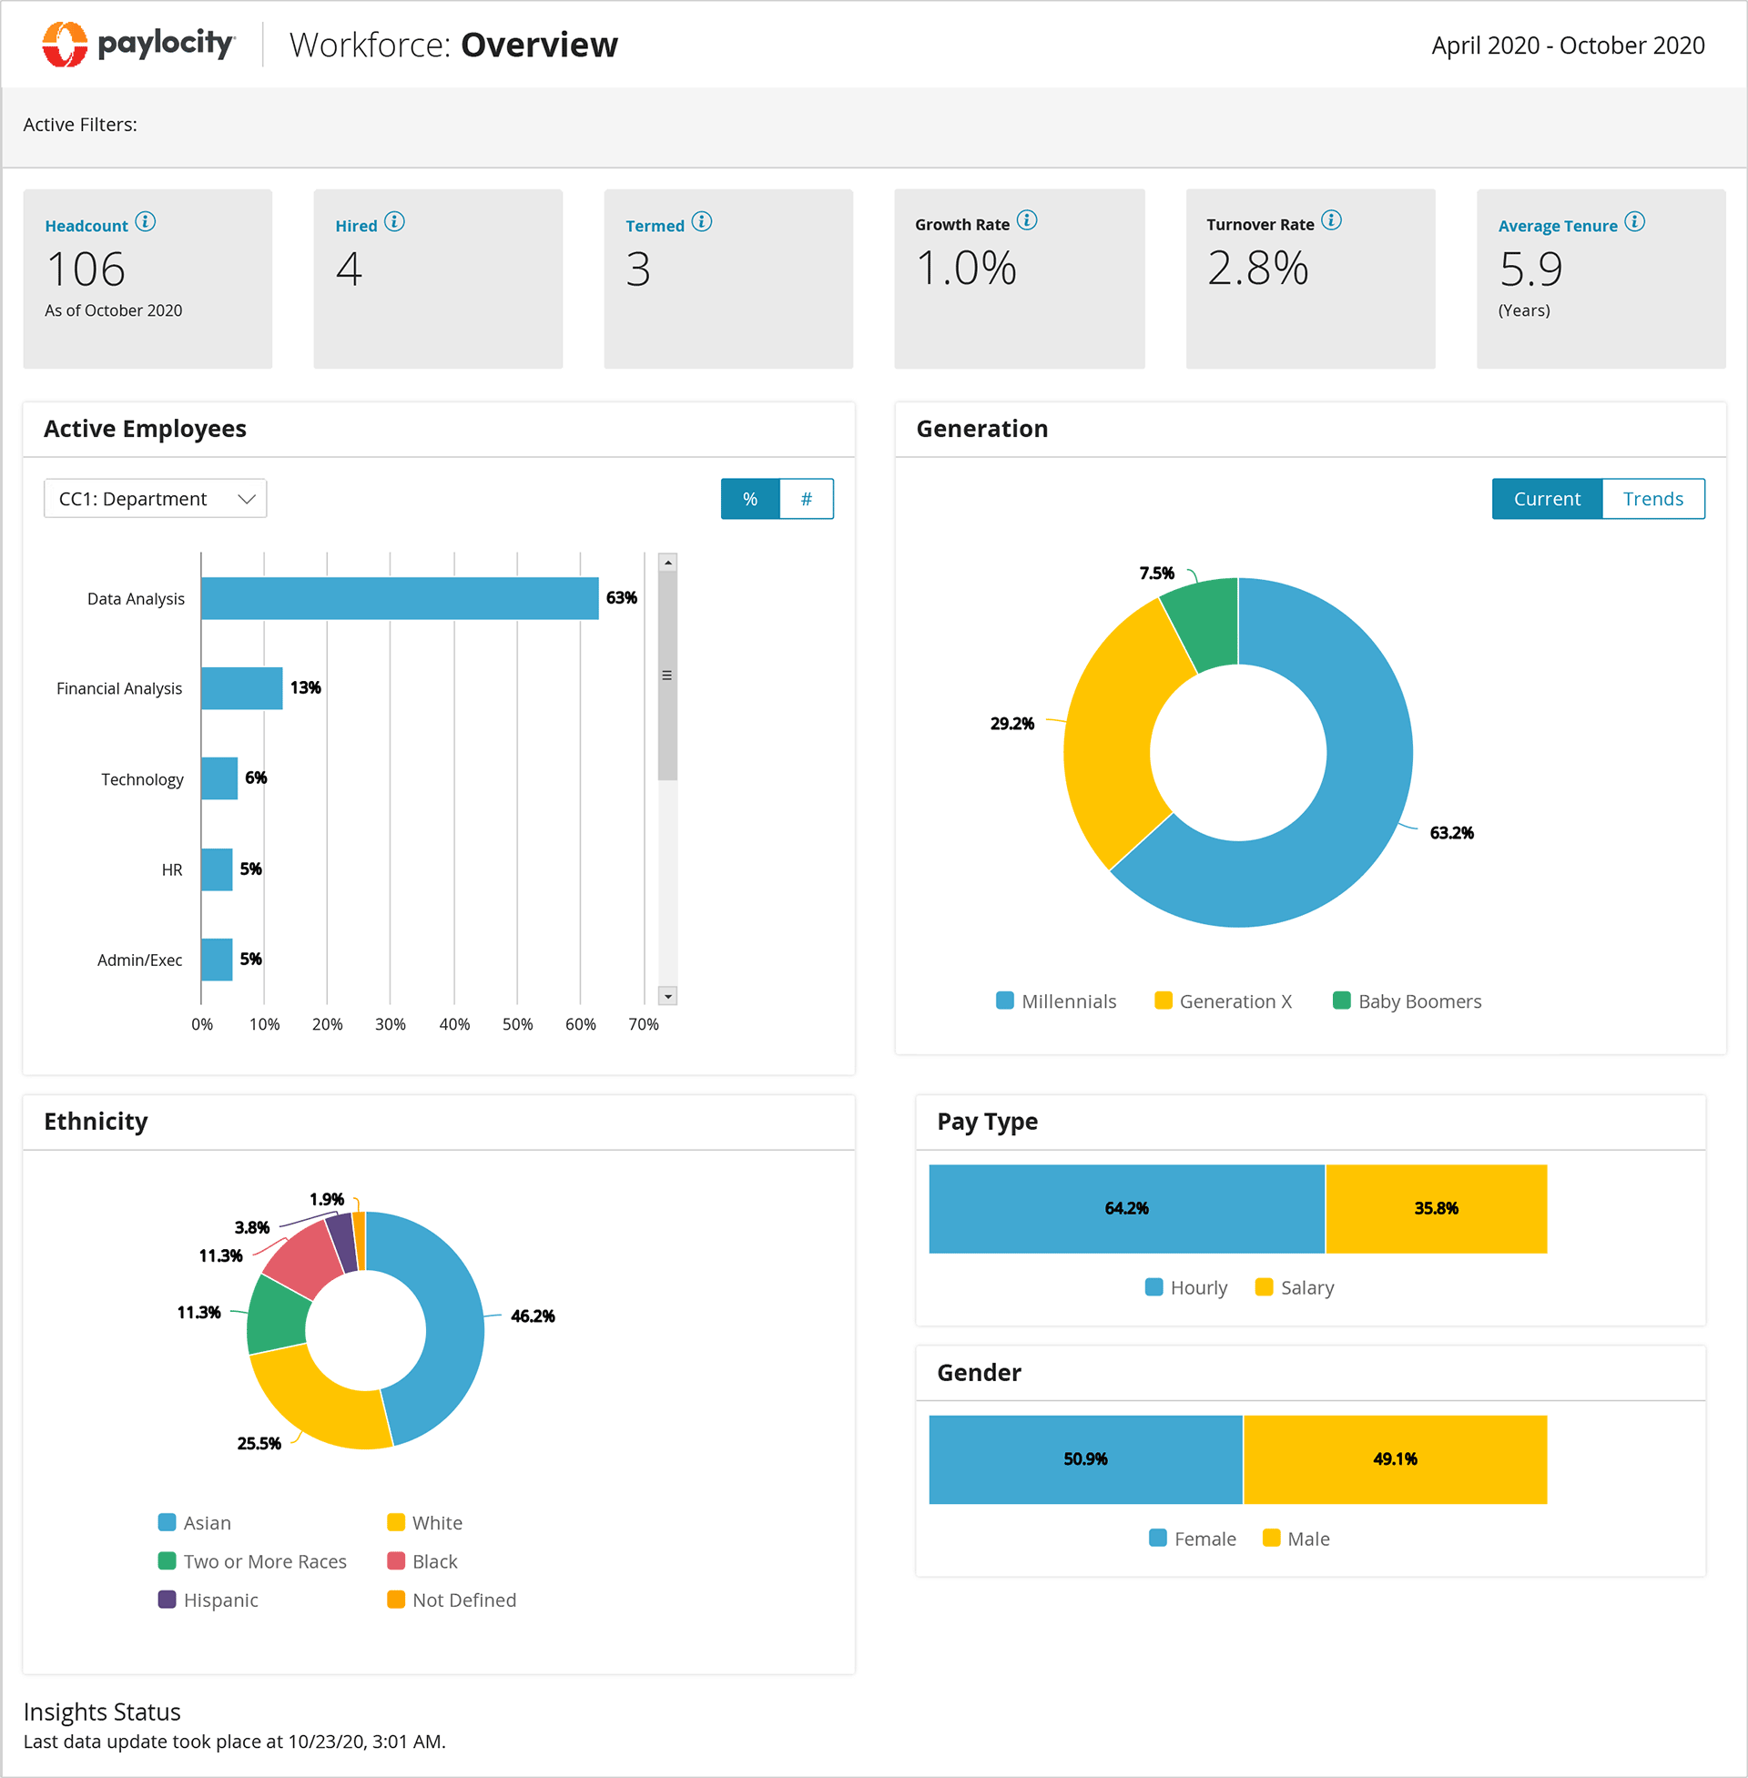Click the dropdown chevron beside CC1: Department
The width and height of the screenshot is (1748, 1778).
pyautogui.click(x=246, y=498)
